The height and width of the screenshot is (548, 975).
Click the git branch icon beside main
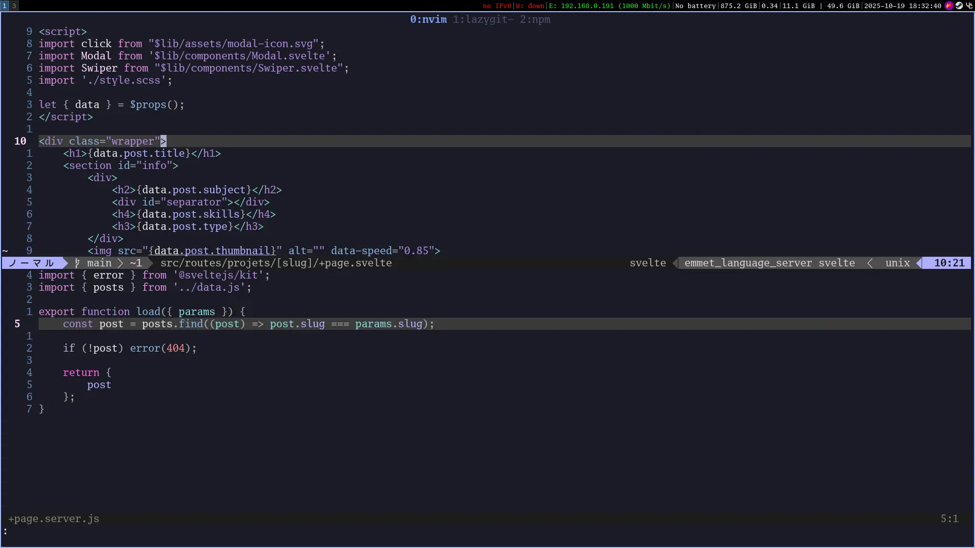pos(77,263)
